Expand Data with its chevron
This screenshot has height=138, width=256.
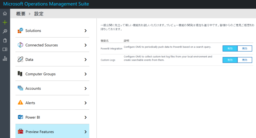pyautogui.click(x=85, y=60)
